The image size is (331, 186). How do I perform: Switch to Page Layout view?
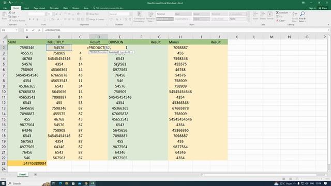291,179
